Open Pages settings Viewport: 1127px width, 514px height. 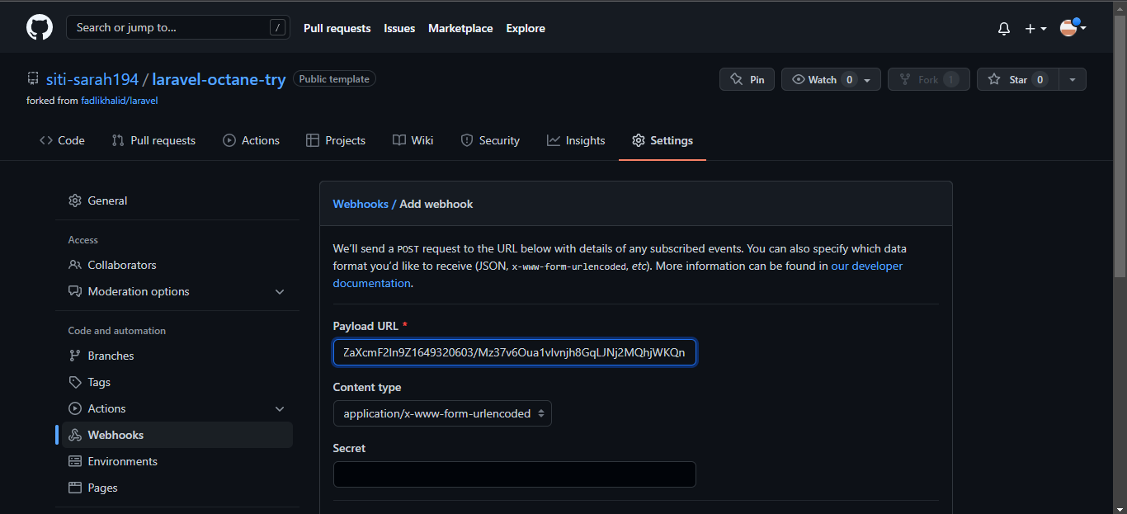point(177,488)
